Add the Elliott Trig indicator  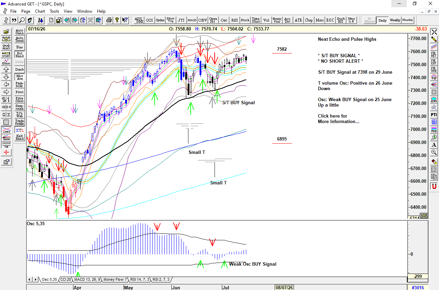(x=170, y=20)
